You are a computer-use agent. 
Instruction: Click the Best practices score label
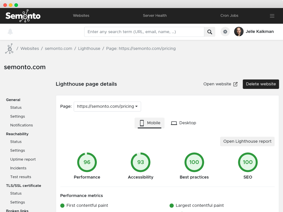pyautogui.click(x=194, y=177)
